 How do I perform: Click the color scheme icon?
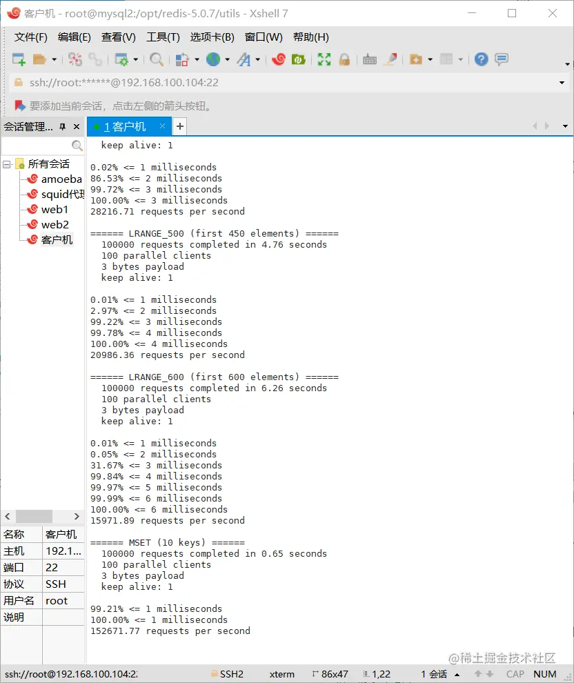point(182,59)
